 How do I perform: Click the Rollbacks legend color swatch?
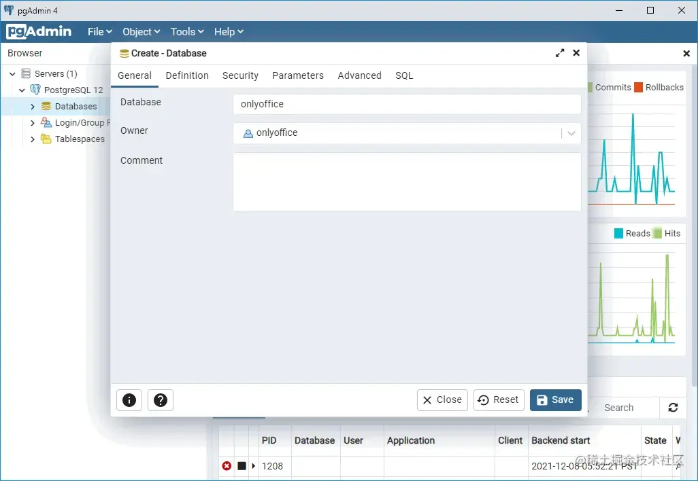click(638, 87)
